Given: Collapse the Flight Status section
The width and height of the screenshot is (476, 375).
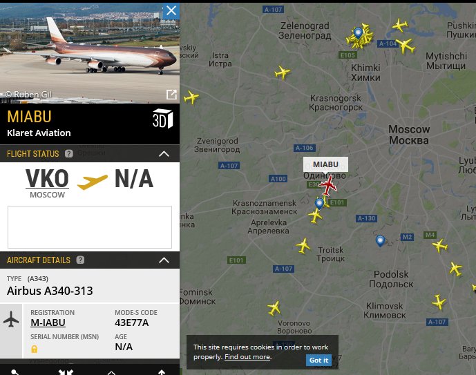Looking at the screenshot, I should point(164,154).
